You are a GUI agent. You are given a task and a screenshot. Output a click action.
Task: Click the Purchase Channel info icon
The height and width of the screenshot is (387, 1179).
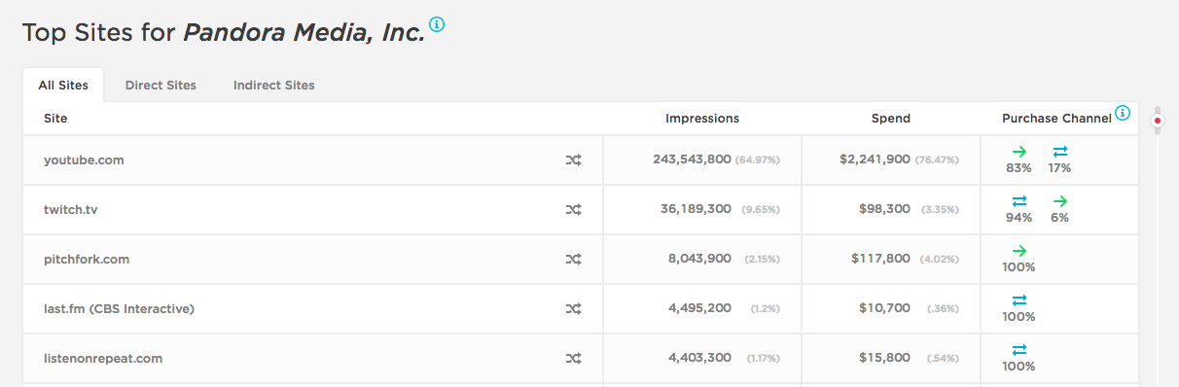pos(1123,114)
